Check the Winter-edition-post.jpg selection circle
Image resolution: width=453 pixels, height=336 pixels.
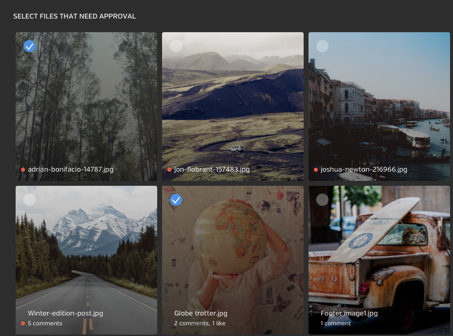tap(29, 200)
